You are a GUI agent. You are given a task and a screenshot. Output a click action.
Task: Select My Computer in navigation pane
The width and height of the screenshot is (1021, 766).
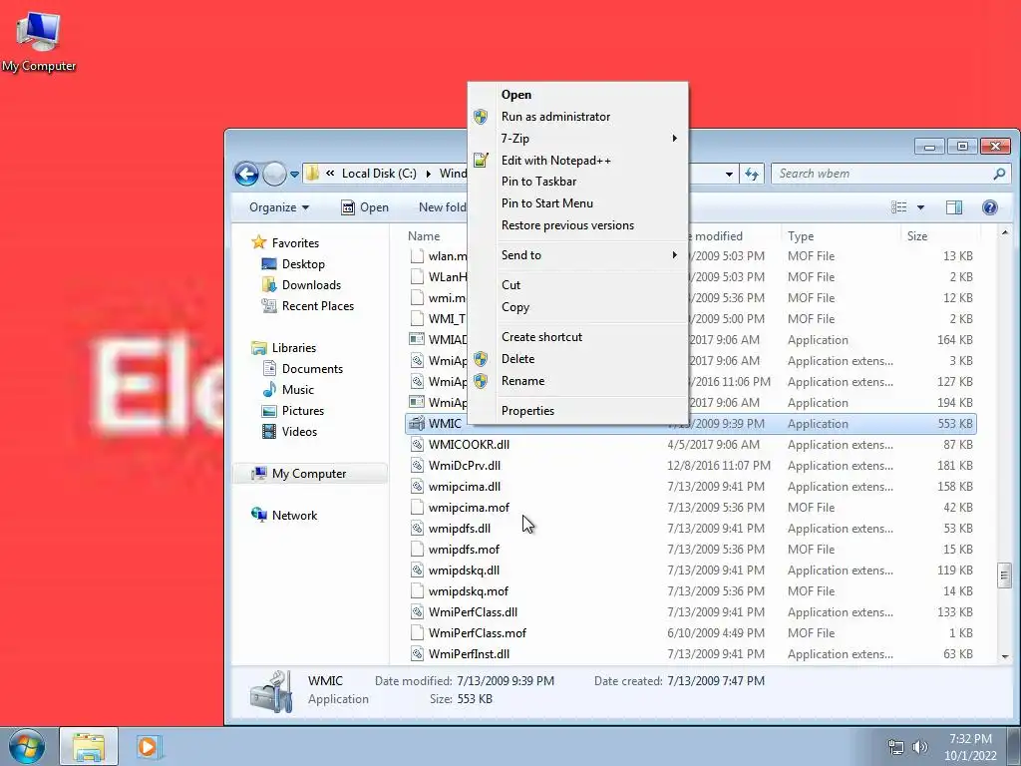point(309,474)
